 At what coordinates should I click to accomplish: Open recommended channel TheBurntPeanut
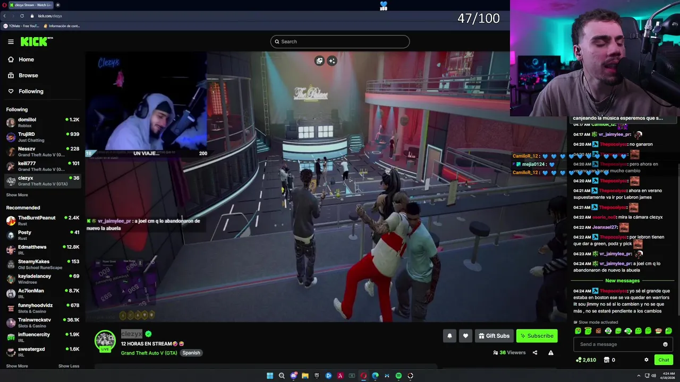click(42, 221)
